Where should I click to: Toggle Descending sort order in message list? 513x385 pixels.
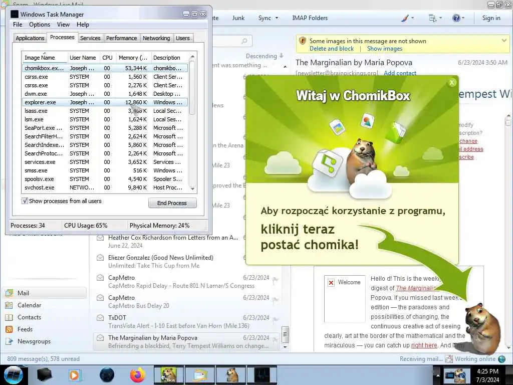pyautogui.click(x=265, y=56)
